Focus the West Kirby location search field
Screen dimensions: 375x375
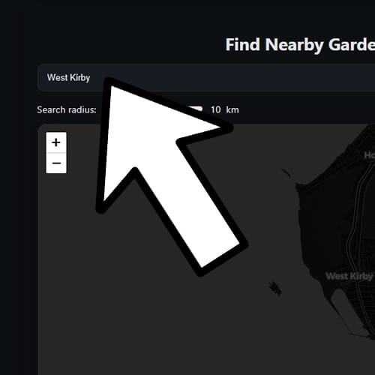(x=206, y=77)
